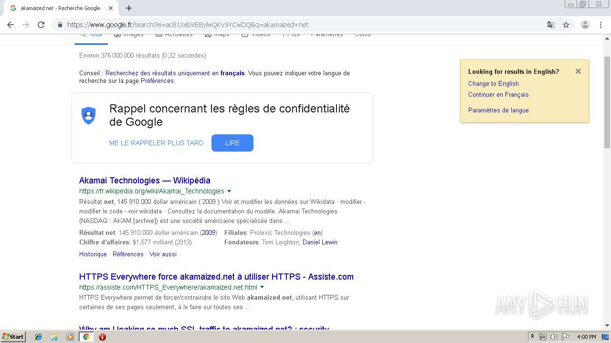Open the Plus menu
Image resolution: width=611 pixels, height=343 pixels.
[x=291, y=35]
